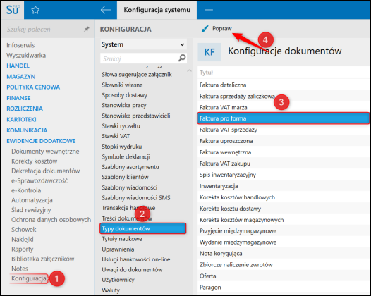Switch to the Konfiguracja systemu tab
This screenshot has width=371, height=296.
click(157, 10)
